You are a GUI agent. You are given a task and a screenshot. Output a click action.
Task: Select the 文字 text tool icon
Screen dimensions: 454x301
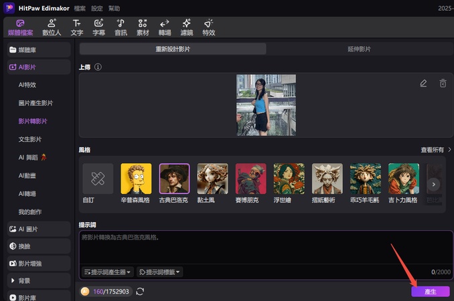point(77,27)
